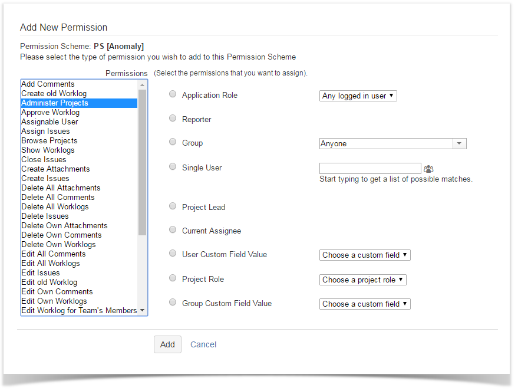This screenshot has height=391, width=518.
Task: Click the permissions list scroll down arrow
Action: pos(143,311)
